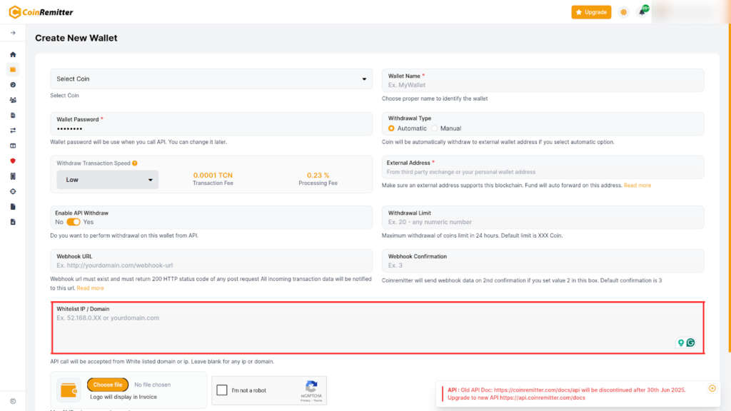
Task: Check the I'm not a robot box
Action: [x=222, y=390]
